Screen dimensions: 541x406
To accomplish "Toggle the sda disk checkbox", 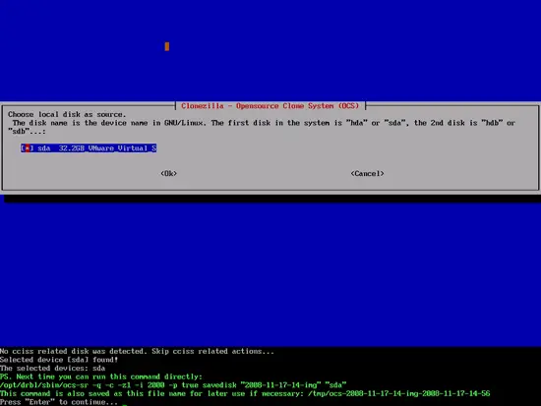I will [x=28, y=148].
